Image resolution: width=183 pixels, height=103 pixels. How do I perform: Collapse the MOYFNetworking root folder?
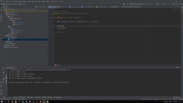(x=5, y=15)
